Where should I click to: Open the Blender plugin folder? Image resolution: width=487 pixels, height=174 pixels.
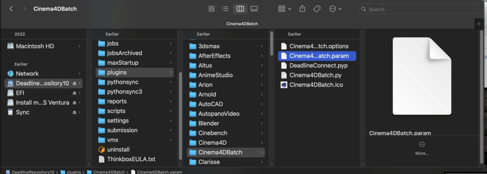(x=226, y=123)
